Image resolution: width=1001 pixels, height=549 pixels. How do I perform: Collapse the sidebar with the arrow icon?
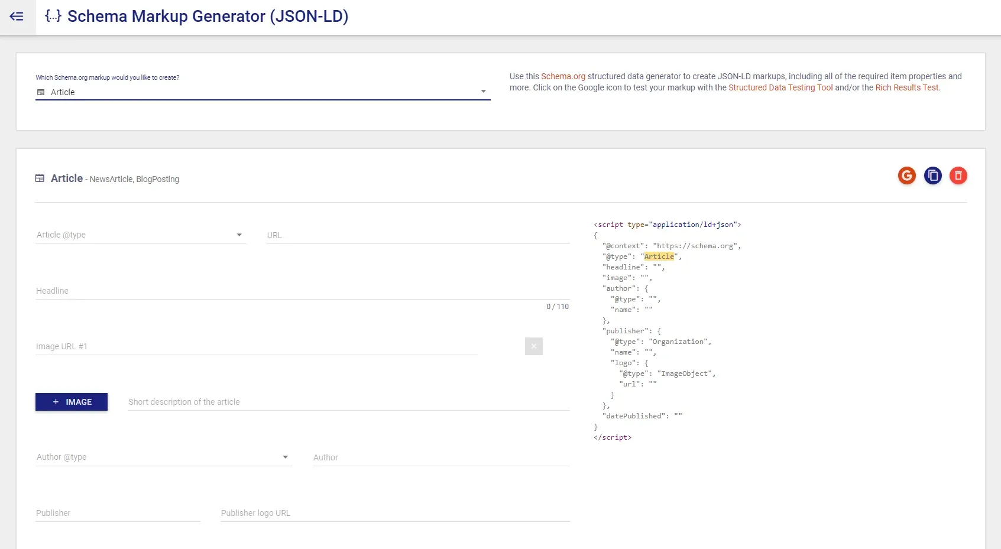pos(16,16)
